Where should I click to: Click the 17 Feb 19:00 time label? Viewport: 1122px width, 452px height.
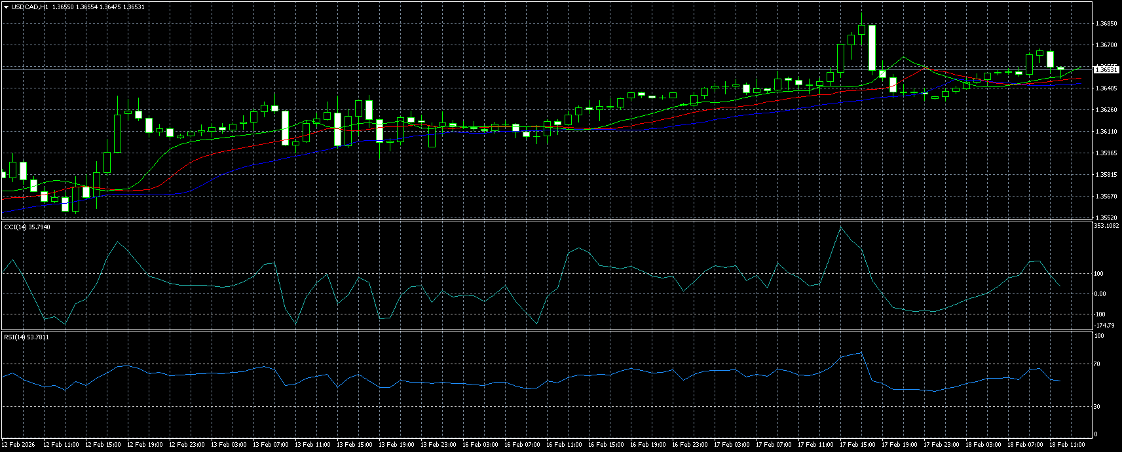(899, 444)
